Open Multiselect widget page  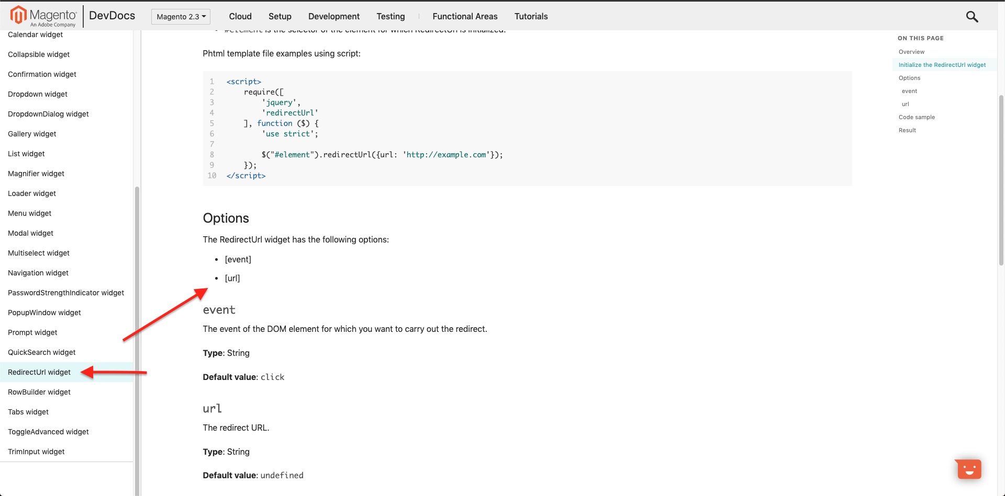point(39,253)
